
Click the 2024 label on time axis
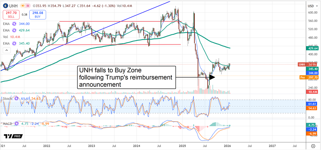(137, 146)
